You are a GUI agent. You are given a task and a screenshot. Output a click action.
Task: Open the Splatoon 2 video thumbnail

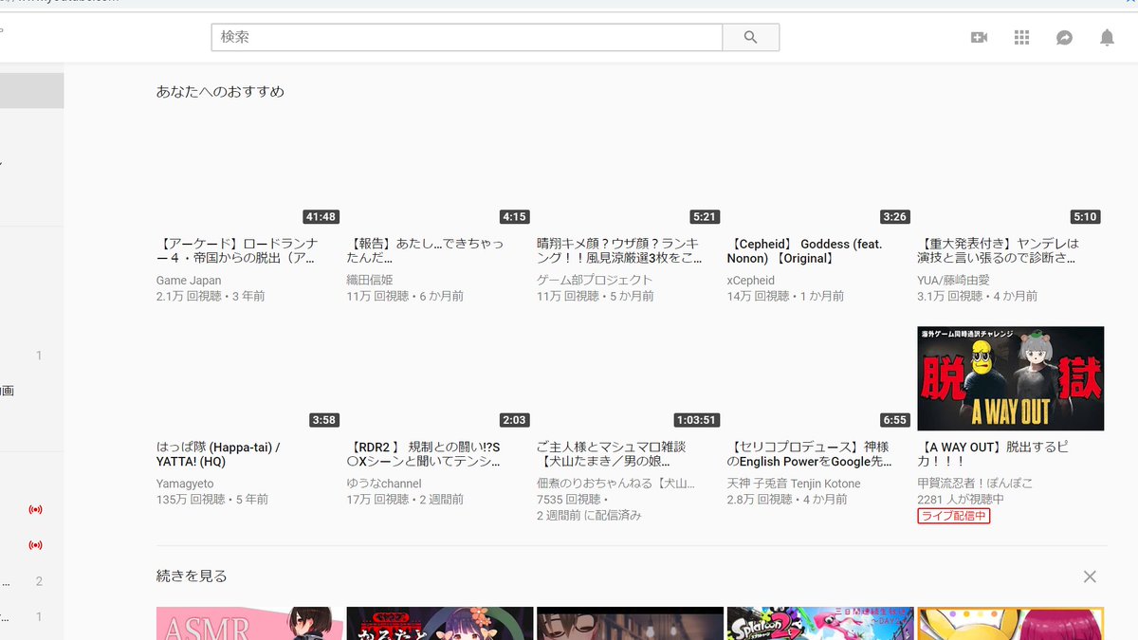pos(820,623)
